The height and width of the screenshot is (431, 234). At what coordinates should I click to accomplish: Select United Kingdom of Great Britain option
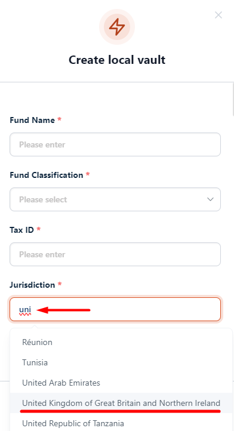(121, 403)
